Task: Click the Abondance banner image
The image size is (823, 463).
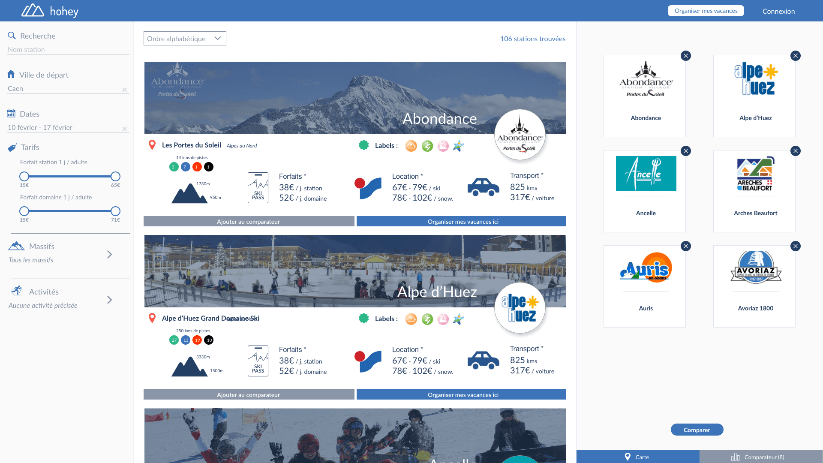Action: 355,98
